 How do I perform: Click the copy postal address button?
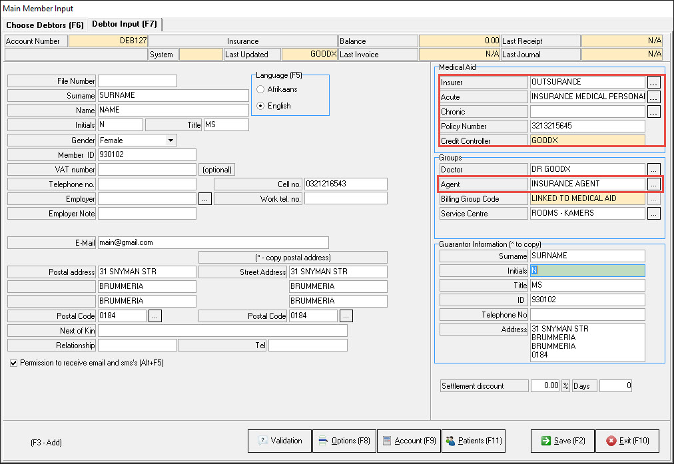[293, 258]
